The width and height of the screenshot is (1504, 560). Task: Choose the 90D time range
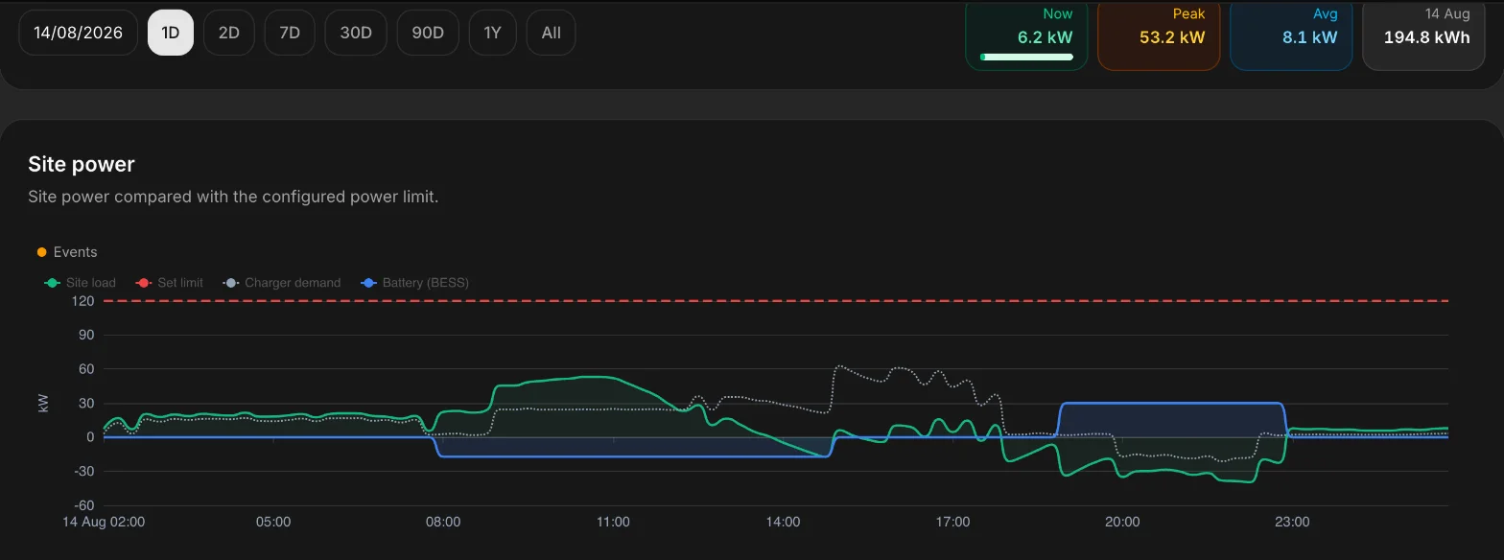coord(428,33)
